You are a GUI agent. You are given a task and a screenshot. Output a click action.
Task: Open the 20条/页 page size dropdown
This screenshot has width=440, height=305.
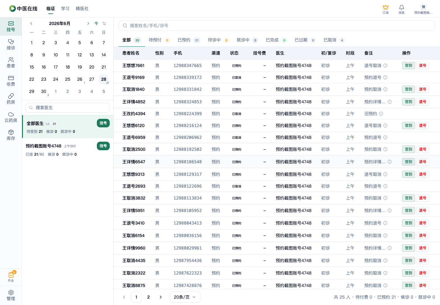tap(185, 297)
